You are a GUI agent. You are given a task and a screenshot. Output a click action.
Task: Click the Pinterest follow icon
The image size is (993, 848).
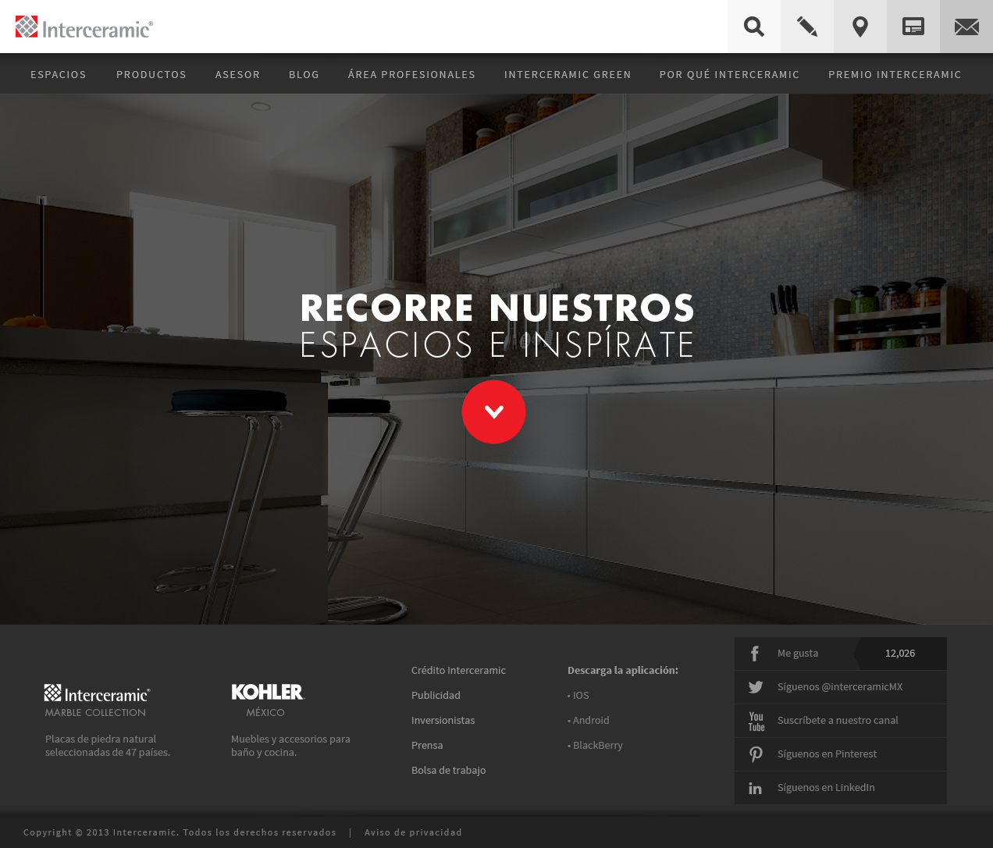756,754
